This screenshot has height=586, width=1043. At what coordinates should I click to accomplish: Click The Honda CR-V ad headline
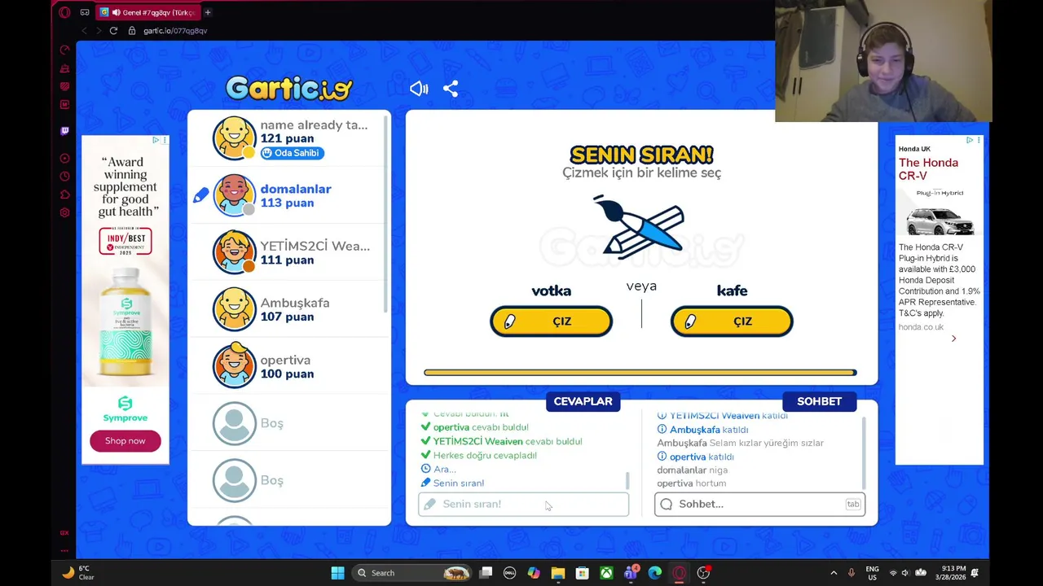pyautogui.click(x=928, y=169)
